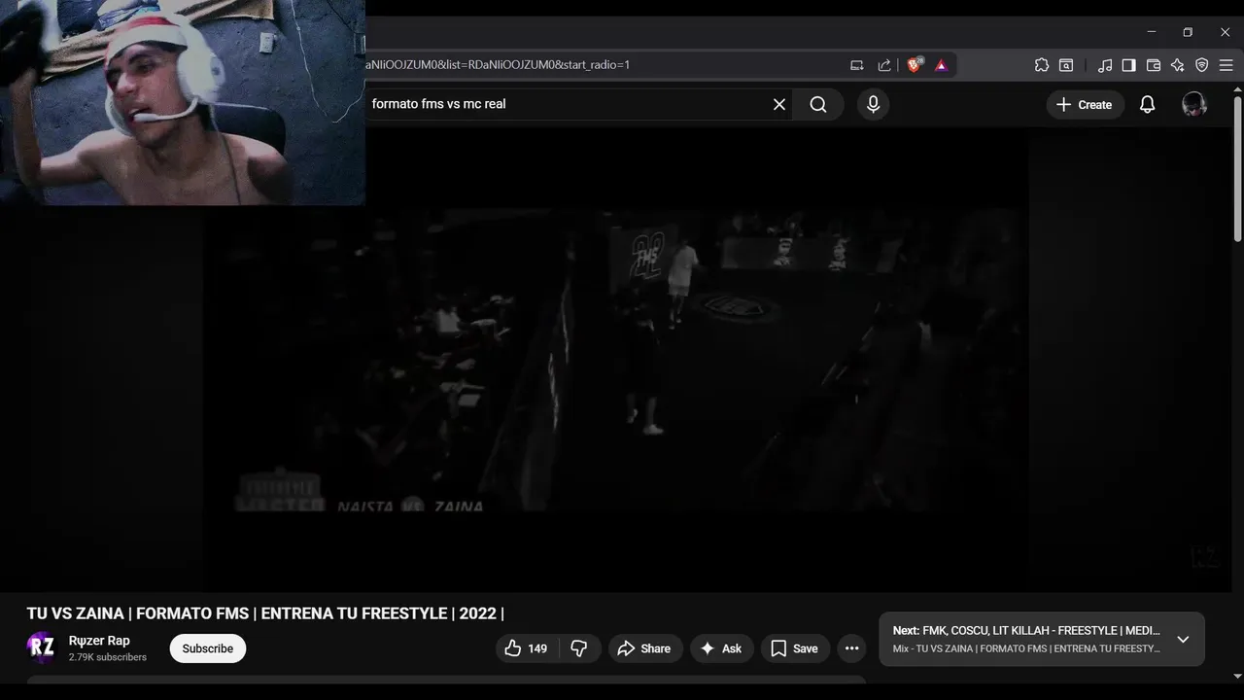Save the video to a playlist

[x=795, y=648]
